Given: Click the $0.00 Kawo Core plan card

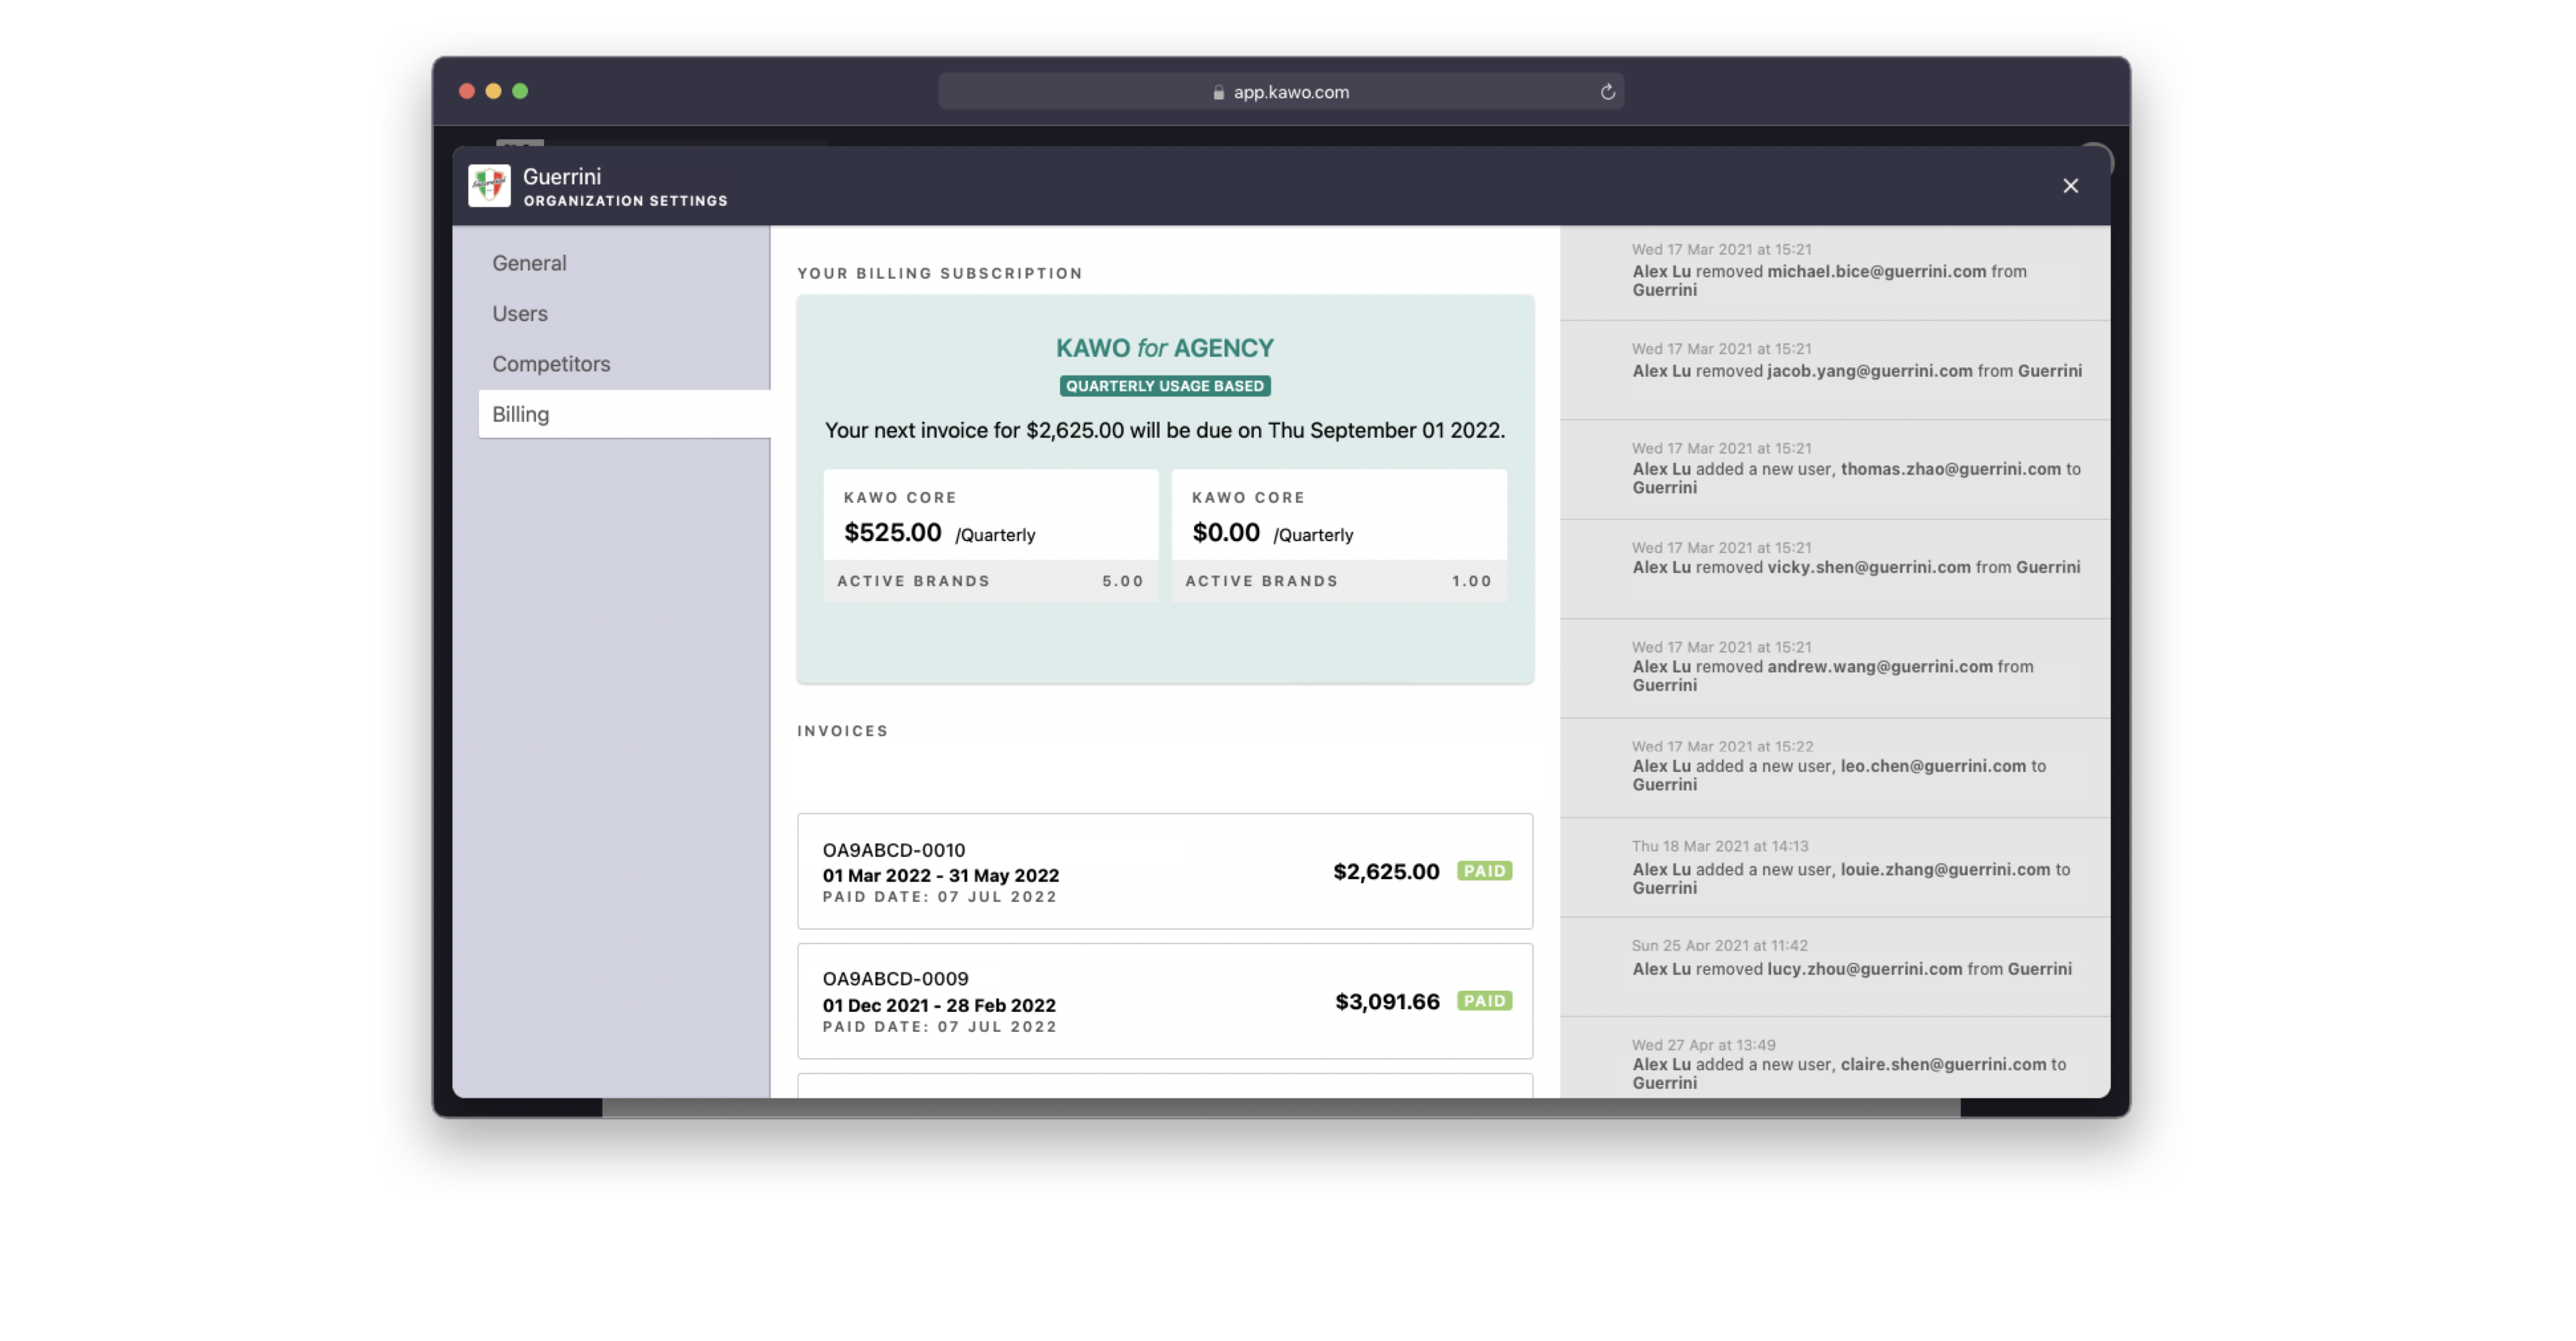Looking at the screenshot, I should tap(1339, 536).
